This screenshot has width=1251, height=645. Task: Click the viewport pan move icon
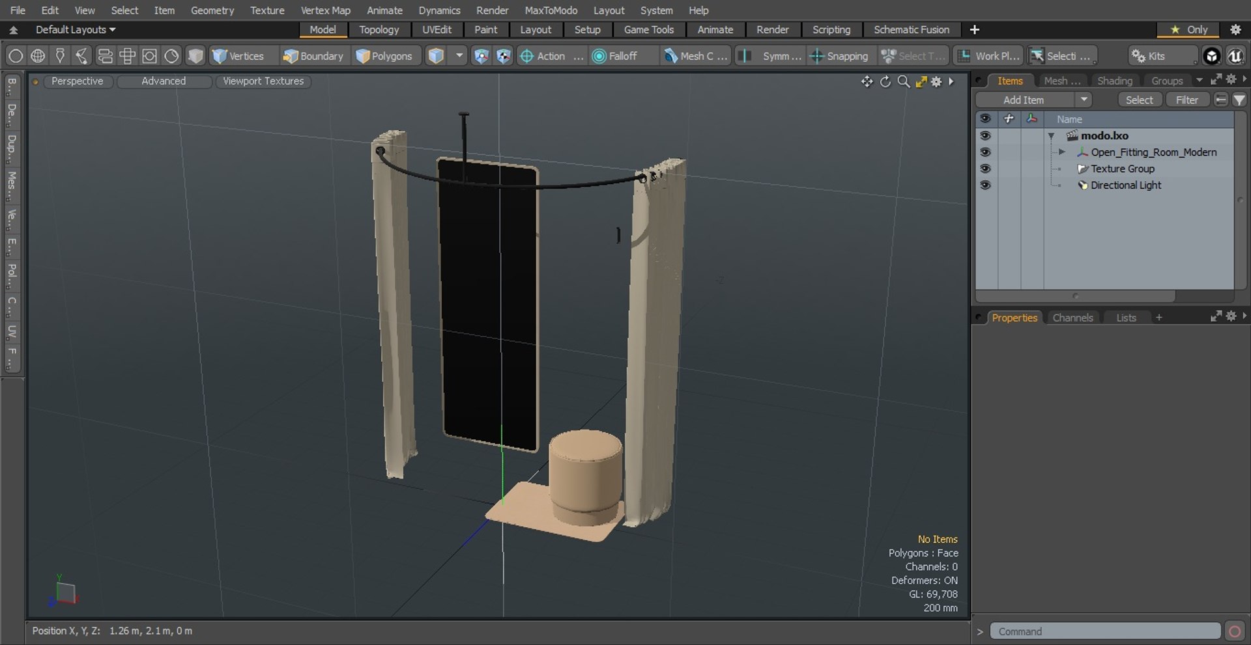[x=867, y=81]
